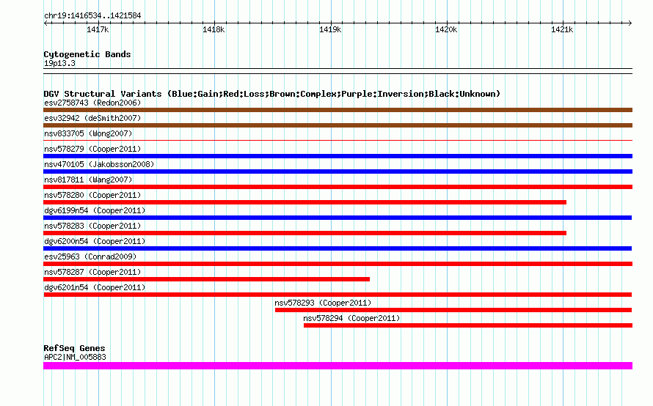
Task: Click the RefSeq Genes track title
Action: [74, 348]
